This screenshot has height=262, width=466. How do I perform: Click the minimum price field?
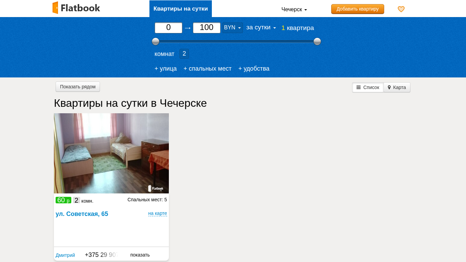(x=169, y=28)
